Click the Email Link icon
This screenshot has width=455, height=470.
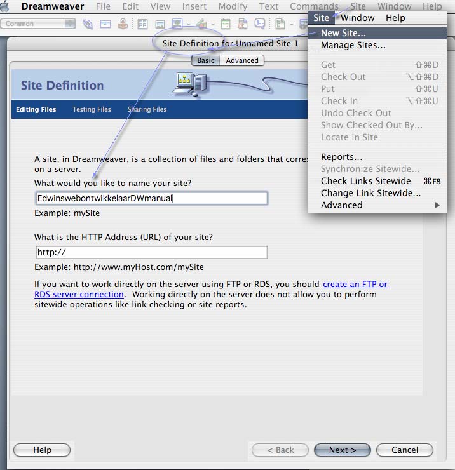105,24
